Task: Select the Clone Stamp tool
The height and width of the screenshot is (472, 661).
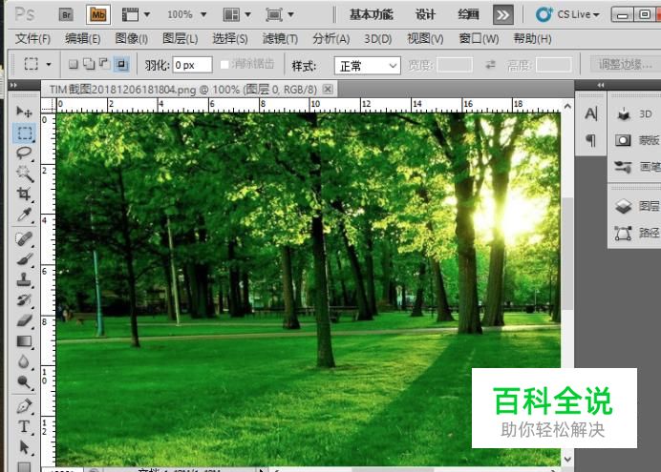Action: [x=25, y=279]
